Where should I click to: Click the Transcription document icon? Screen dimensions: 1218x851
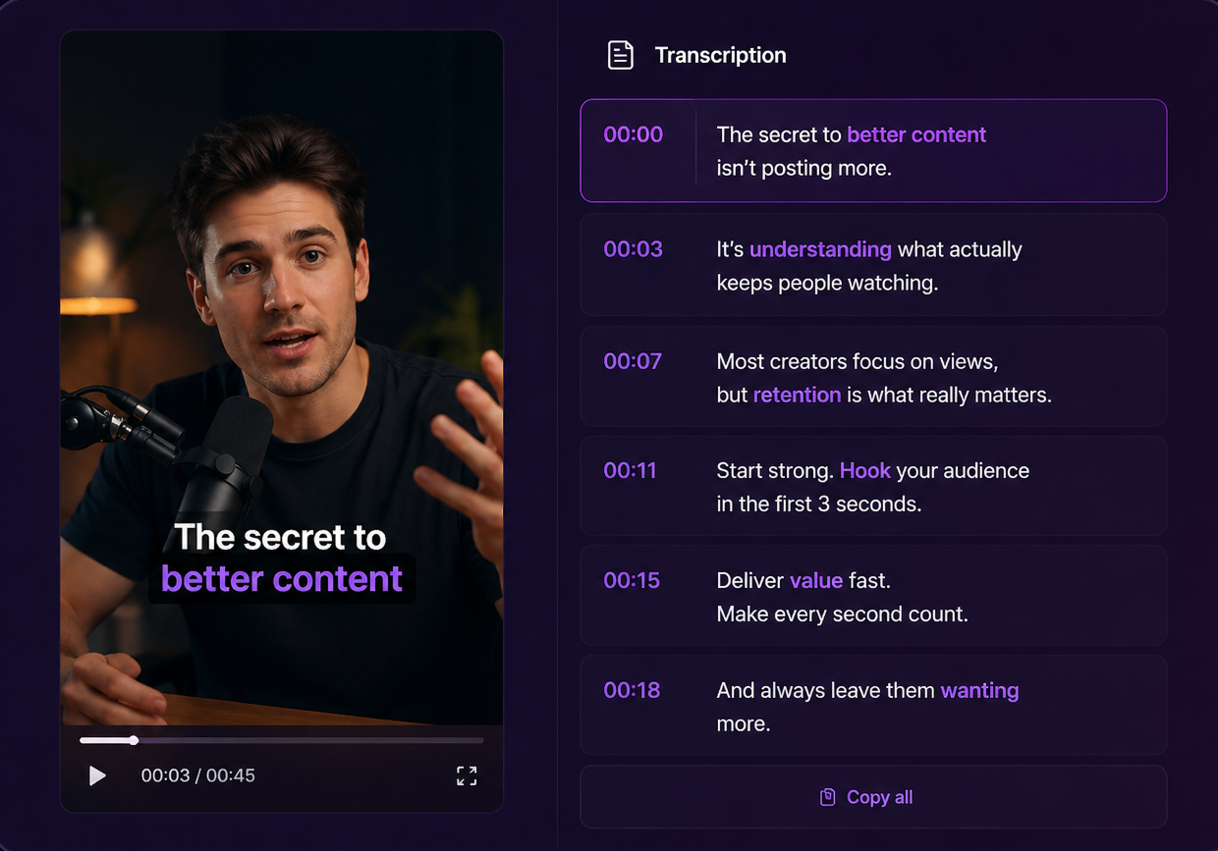pyautogui.click(x=620, y=55)
